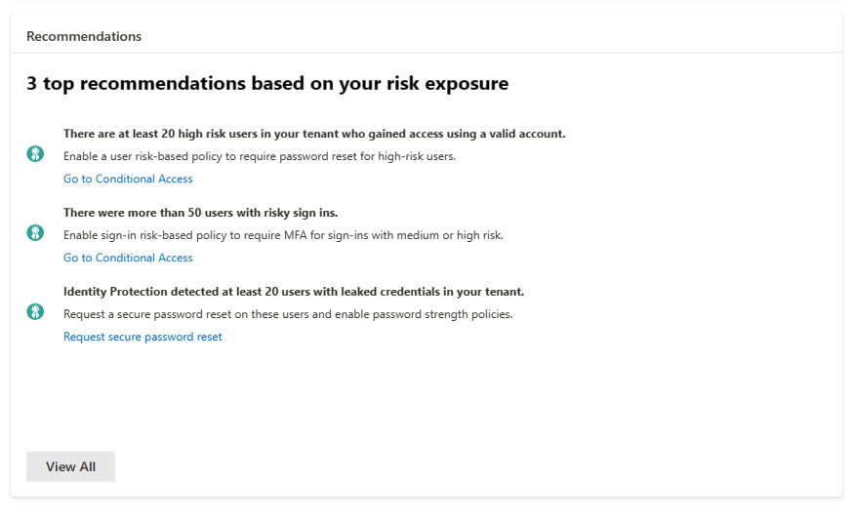
Task: Click the sign-in risk-based MFA description text
Action: [283, 235]
